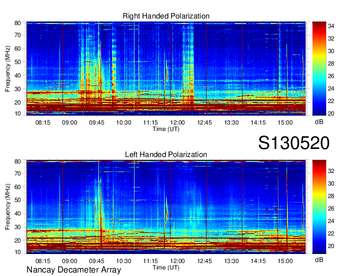Click the 28 label on top colorbar

point(331,63)
